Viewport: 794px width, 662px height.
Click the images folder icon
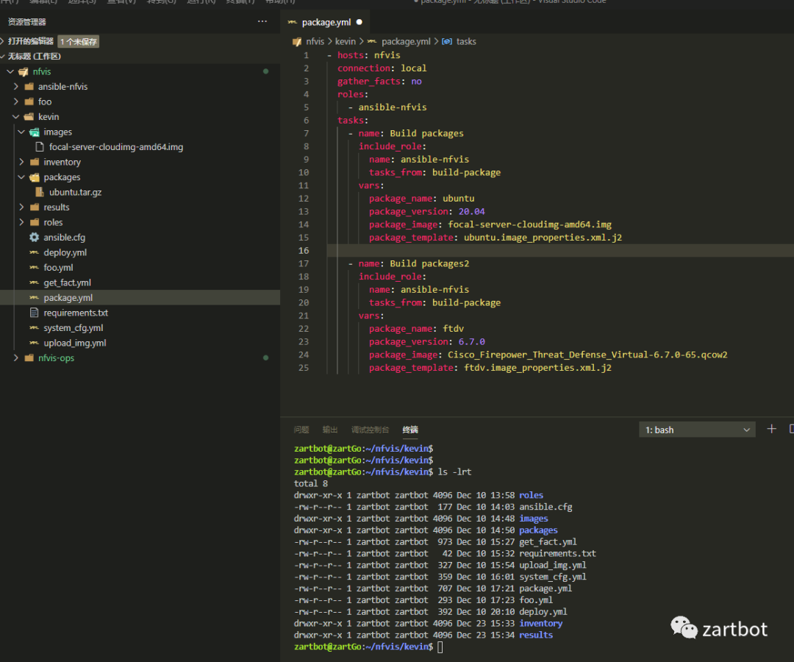34,132
